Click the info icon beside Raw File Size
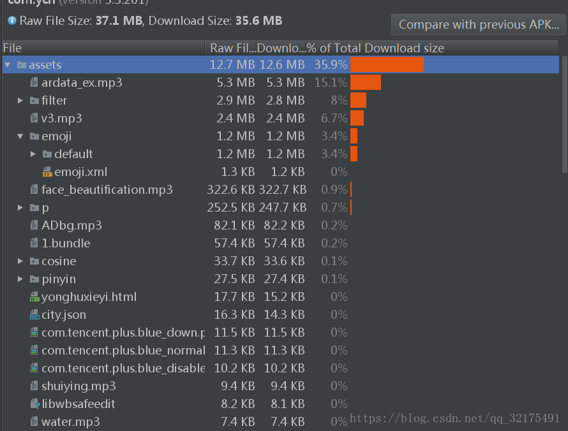 pyautogui.click(x=12, y=20)
